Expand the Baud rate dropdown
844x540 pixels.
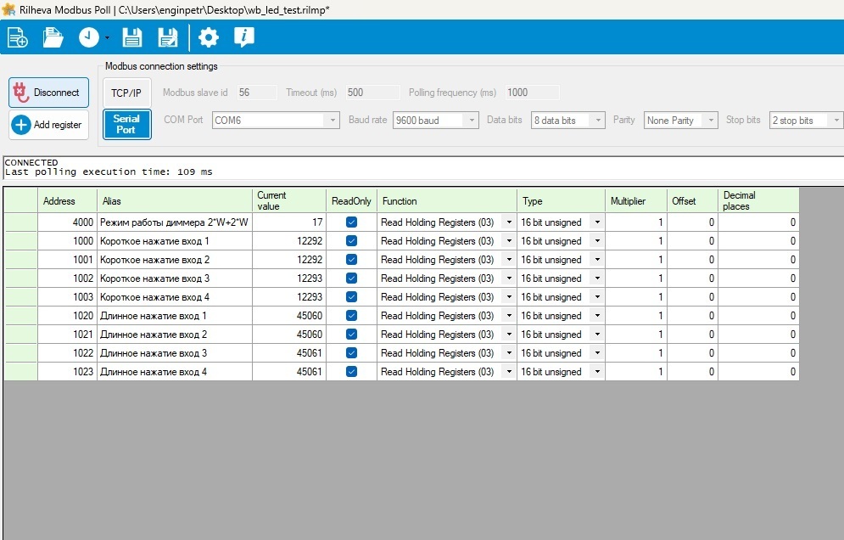(x=472, y=121)
